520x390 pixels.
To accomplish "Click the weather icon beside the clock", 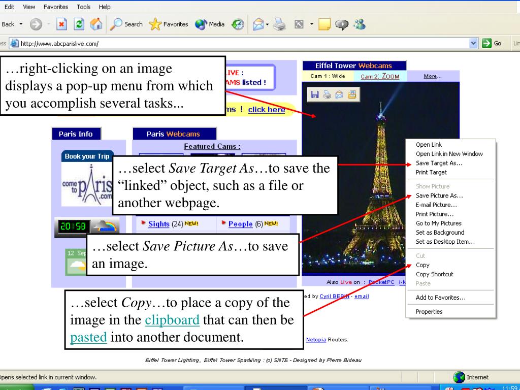I will point(105,227).
